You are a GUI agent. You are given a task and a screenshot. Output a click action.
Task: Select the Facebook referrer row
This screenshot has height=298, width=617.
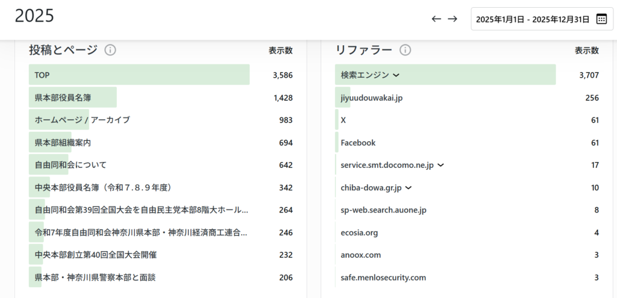click(x=358, y=143)
